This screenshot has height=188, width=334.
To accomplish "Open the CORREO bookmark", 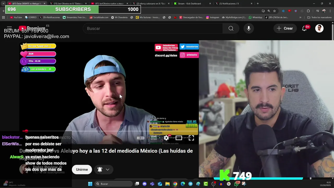I will coord(31,17).
